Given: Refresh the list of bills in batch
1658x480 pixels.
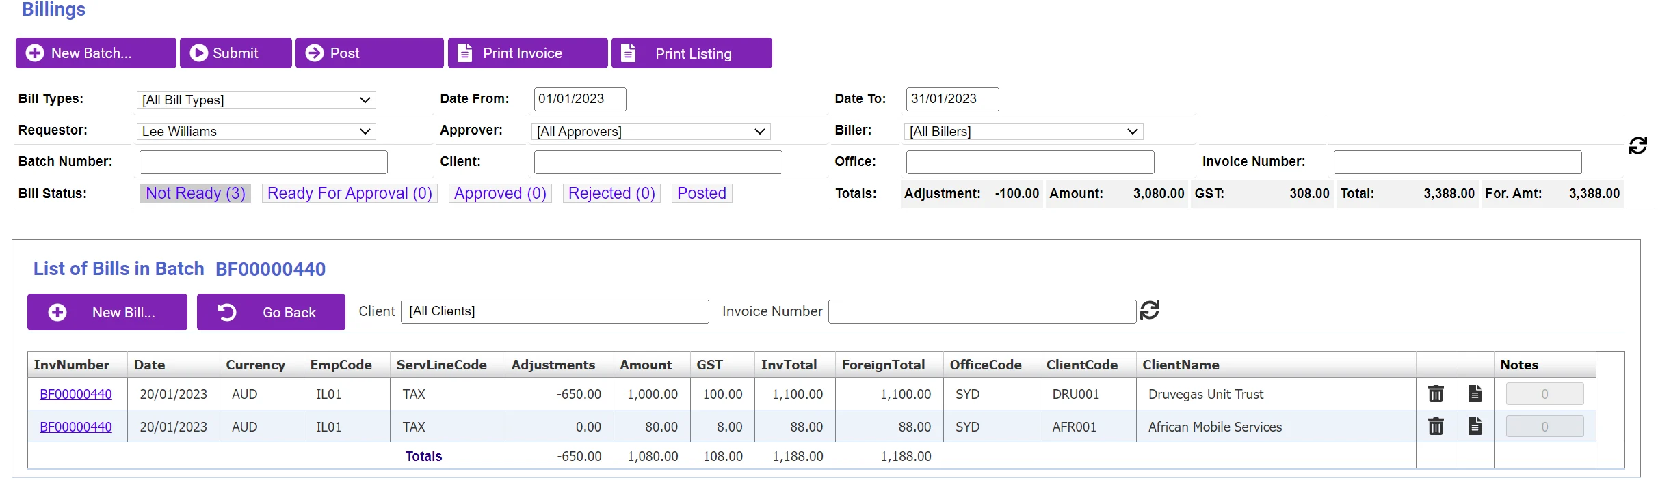Looking at the screenshot, I should (x=1150, y=310).
